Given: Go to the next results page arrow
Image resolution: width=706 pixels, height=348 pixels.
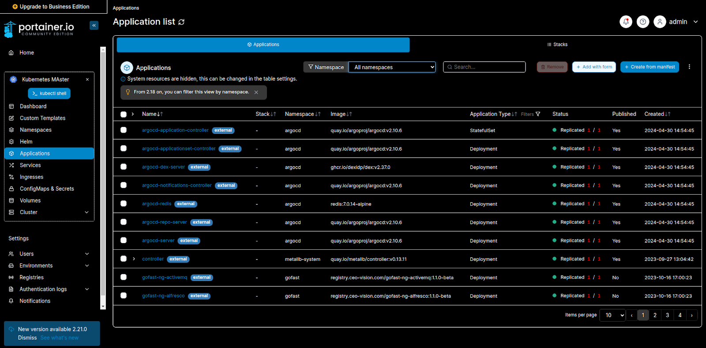Looking at the screenshot, I should pos(691,315).
